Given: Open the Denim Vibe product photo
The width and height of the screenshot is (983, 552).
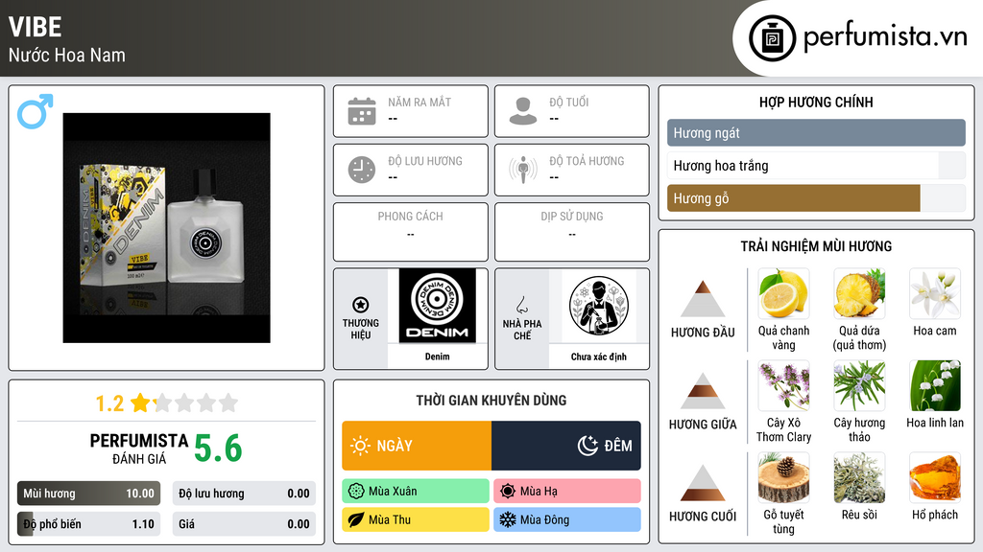Looking at the screenshot, I should tap(167, 228).
